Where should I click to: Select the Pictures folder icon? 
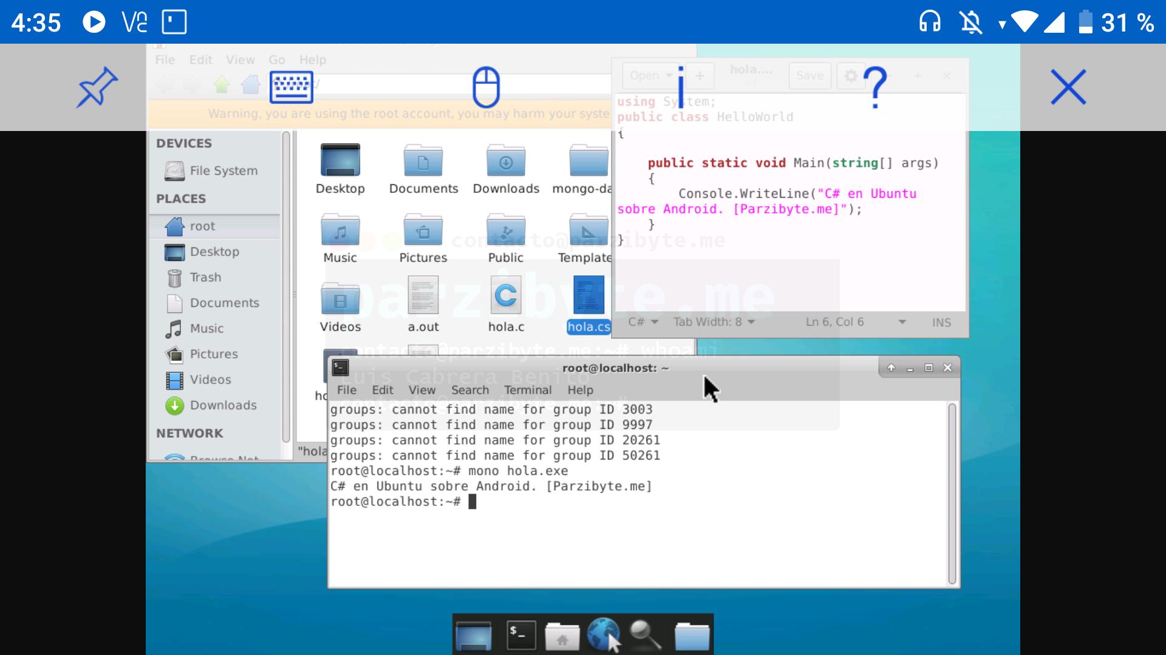pyautogui.click(x=423, y=238)
